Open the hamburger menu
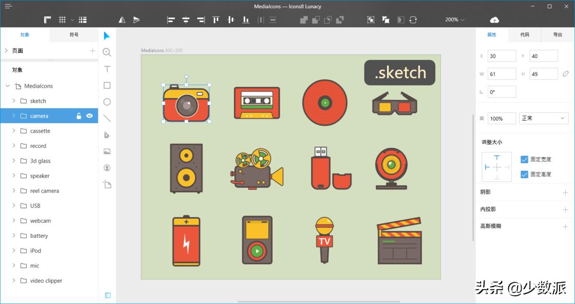The image size is (575, 304). tap(8, 6)
